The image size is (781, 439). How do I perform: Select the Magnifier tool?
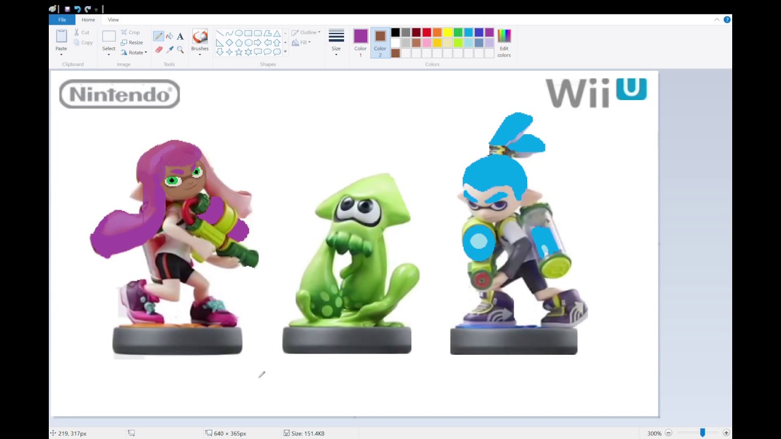[x=180, y=49]
